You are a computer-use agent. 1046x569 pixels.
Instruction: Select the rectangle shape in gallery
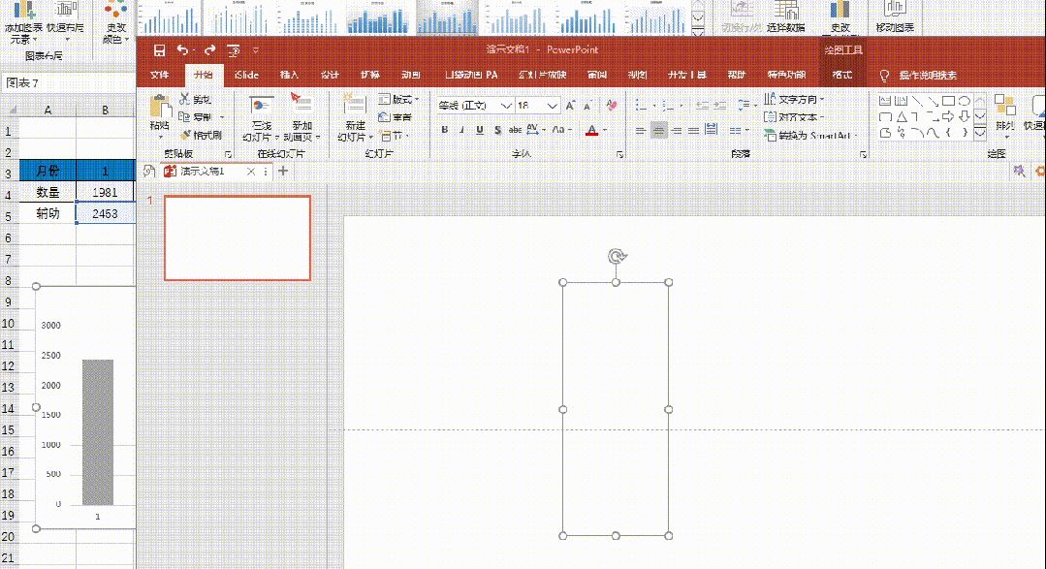click(948, 102)
